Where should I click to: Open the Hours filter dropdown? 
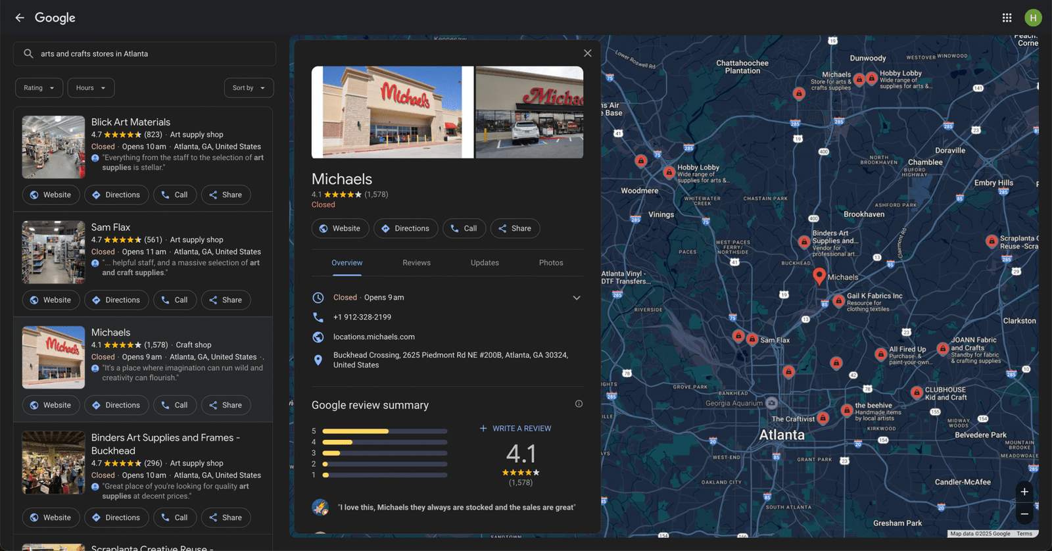(91, 88)
